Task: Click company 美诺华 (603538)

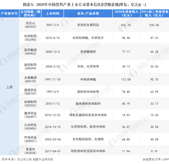Action: (30, 151)
